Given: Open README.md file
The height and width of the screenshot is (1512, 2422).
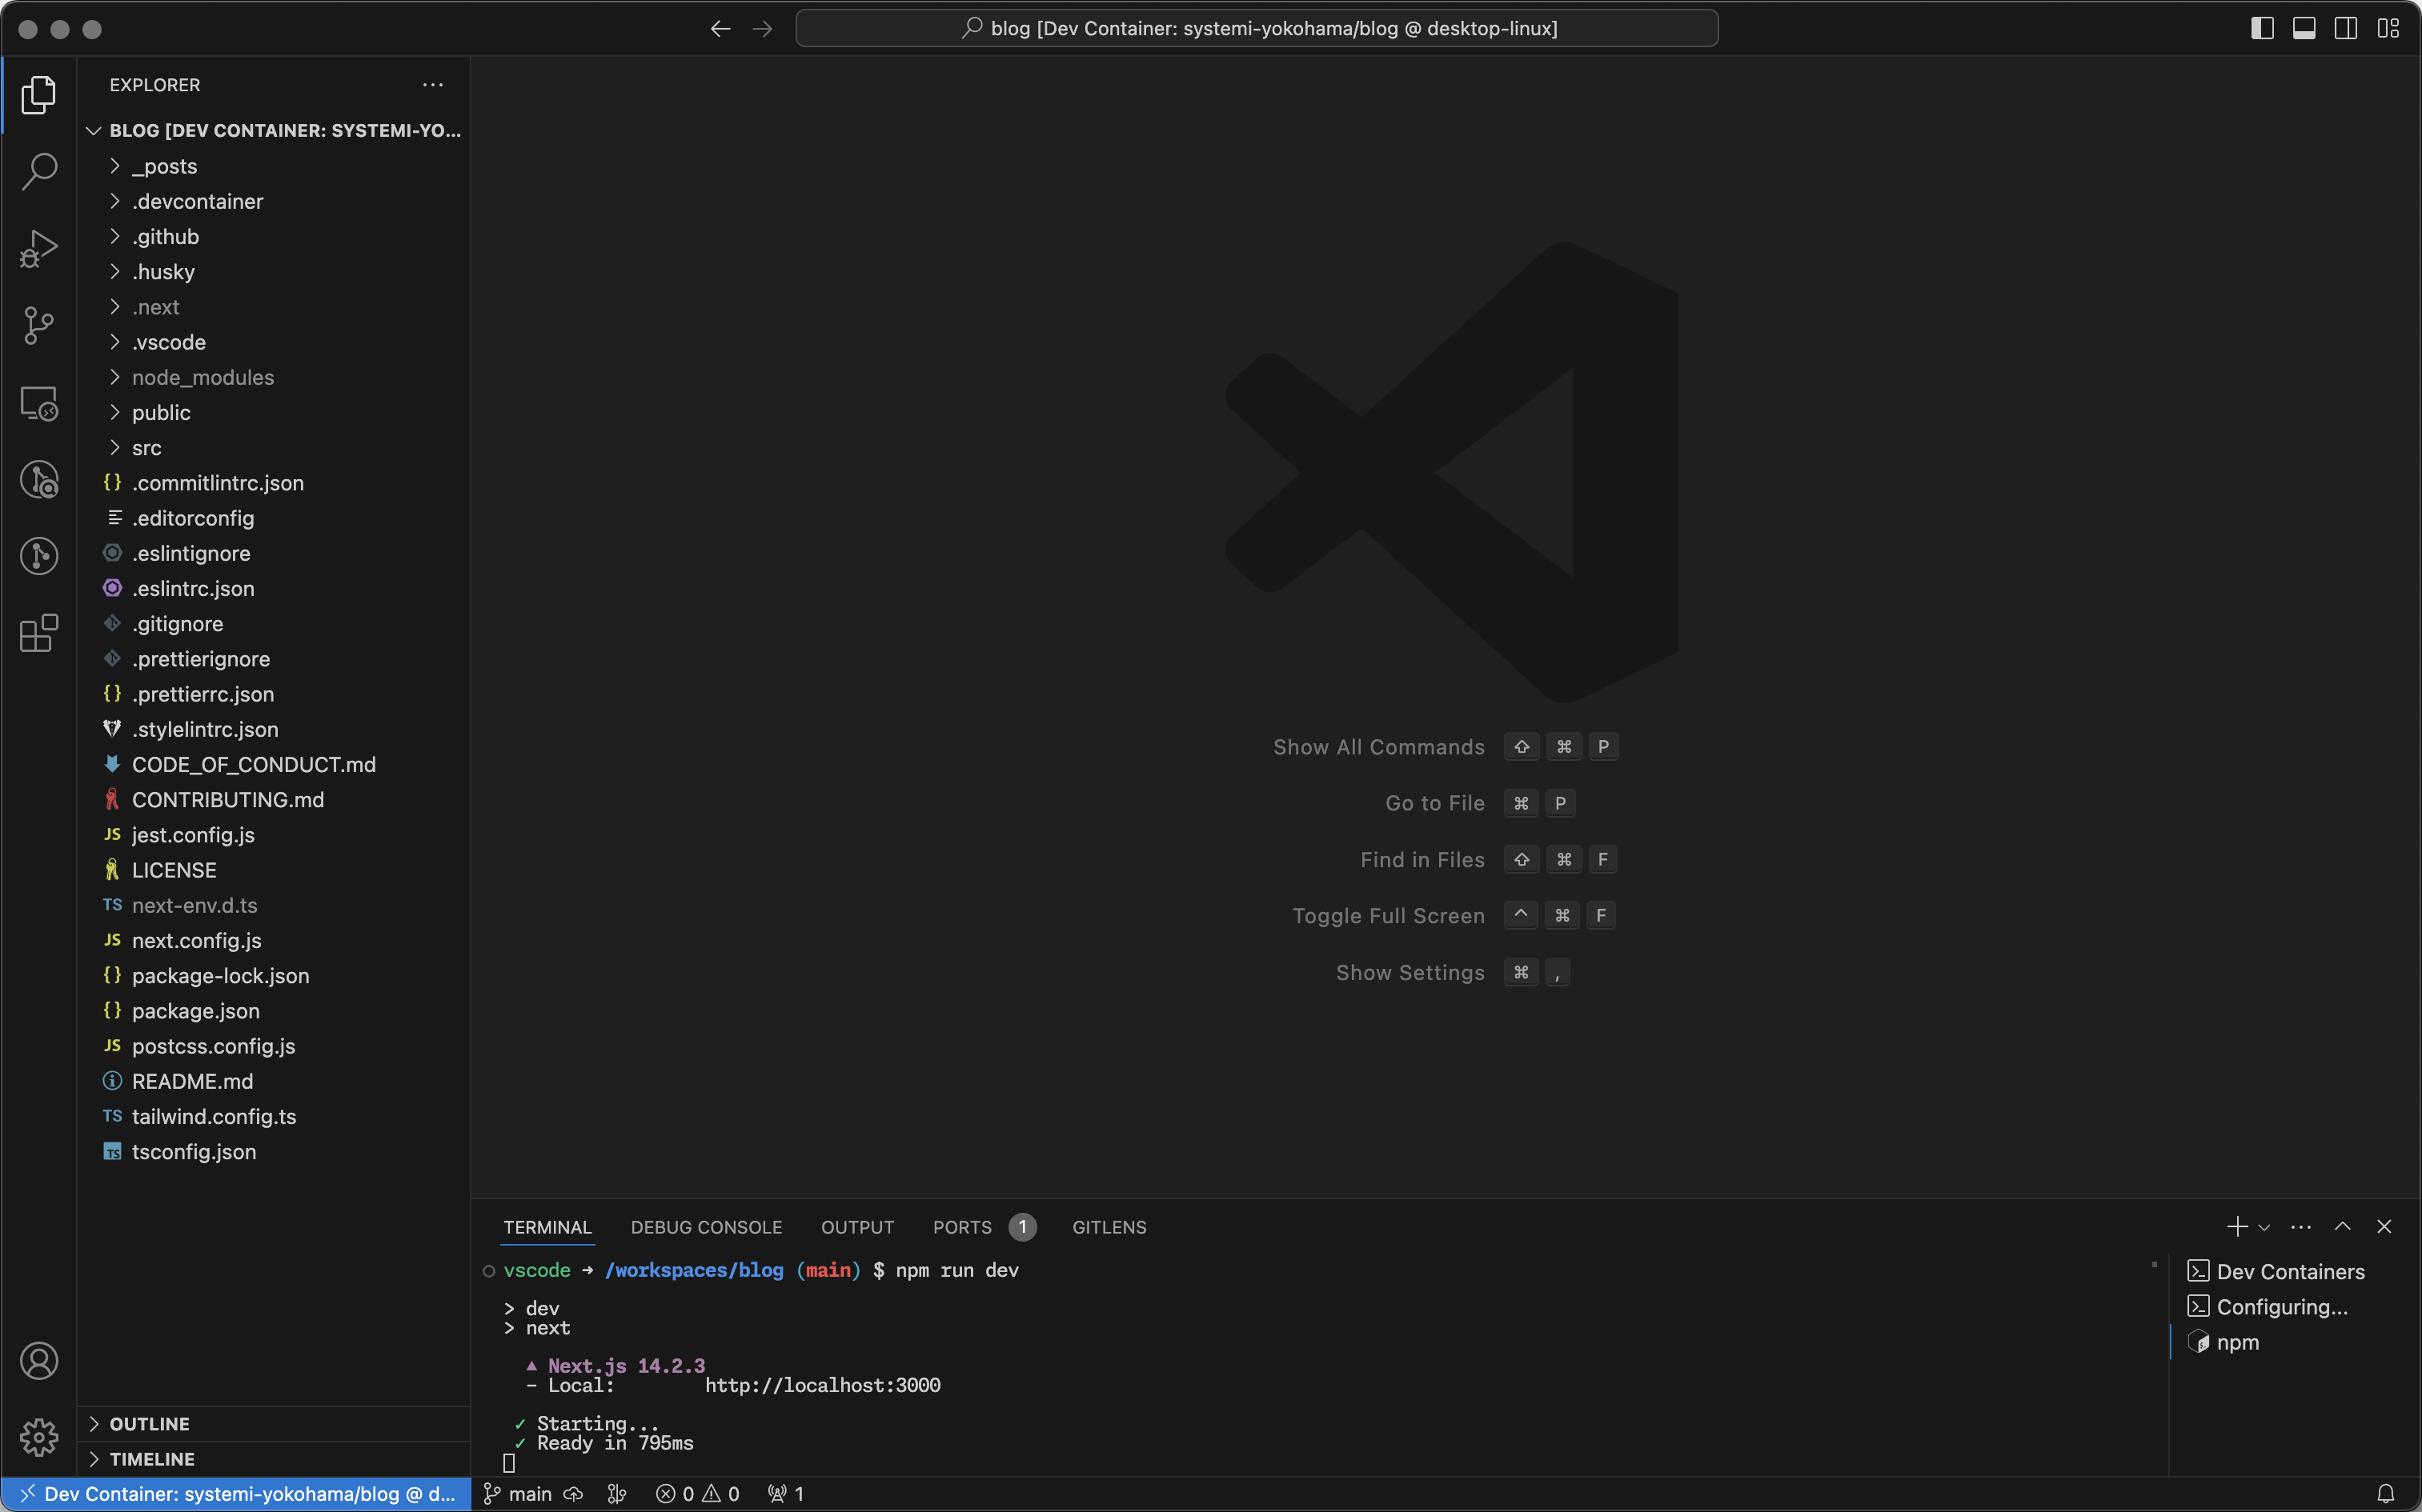Looking at the screenshot, I should pos(273,1081).
